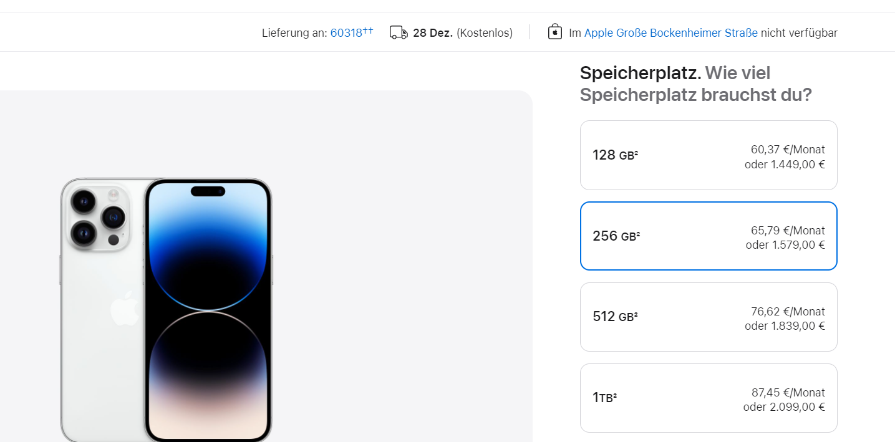This screenshot has width=895, height=442.
Task: Click the silver iPhone front display image
Action: tap(209, 310)
